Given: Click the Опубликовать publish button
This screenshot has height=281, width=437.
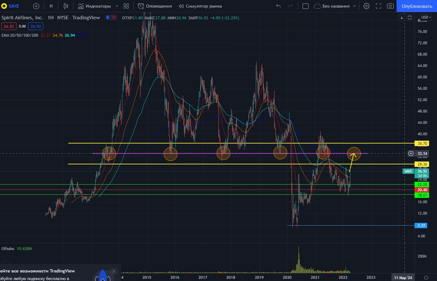Looking at the screenshot, I should pos(417,6).
